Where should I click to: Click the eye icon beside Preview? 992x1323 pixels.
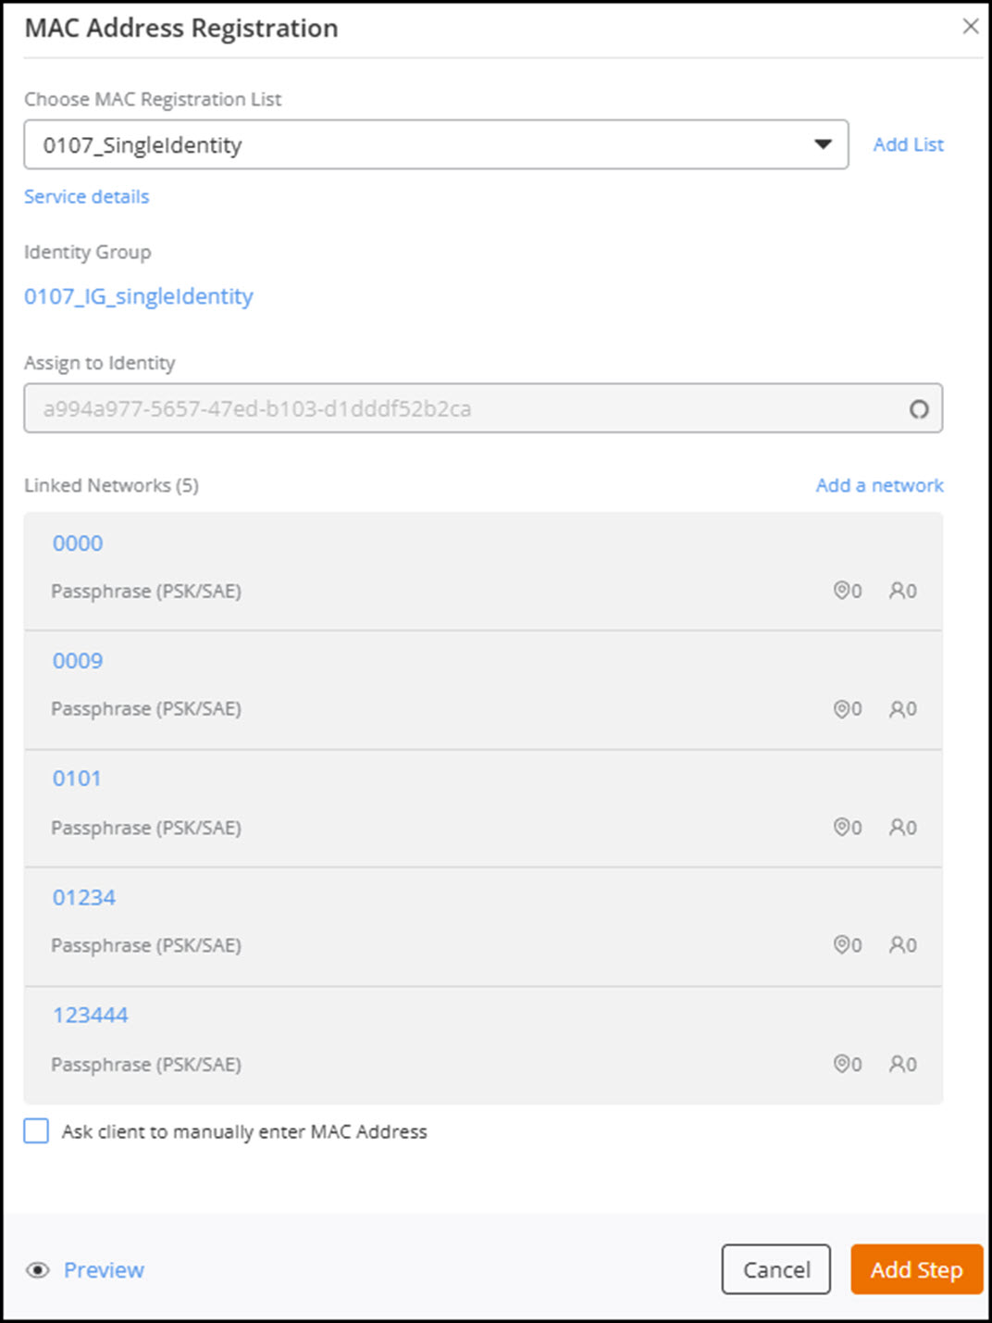(x=38, y=1270)
